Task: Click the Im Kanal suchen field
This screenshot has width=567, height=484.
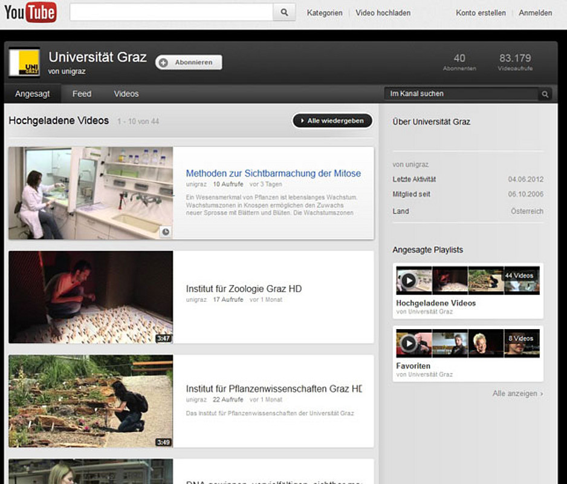Action: [x=461, y=94]
